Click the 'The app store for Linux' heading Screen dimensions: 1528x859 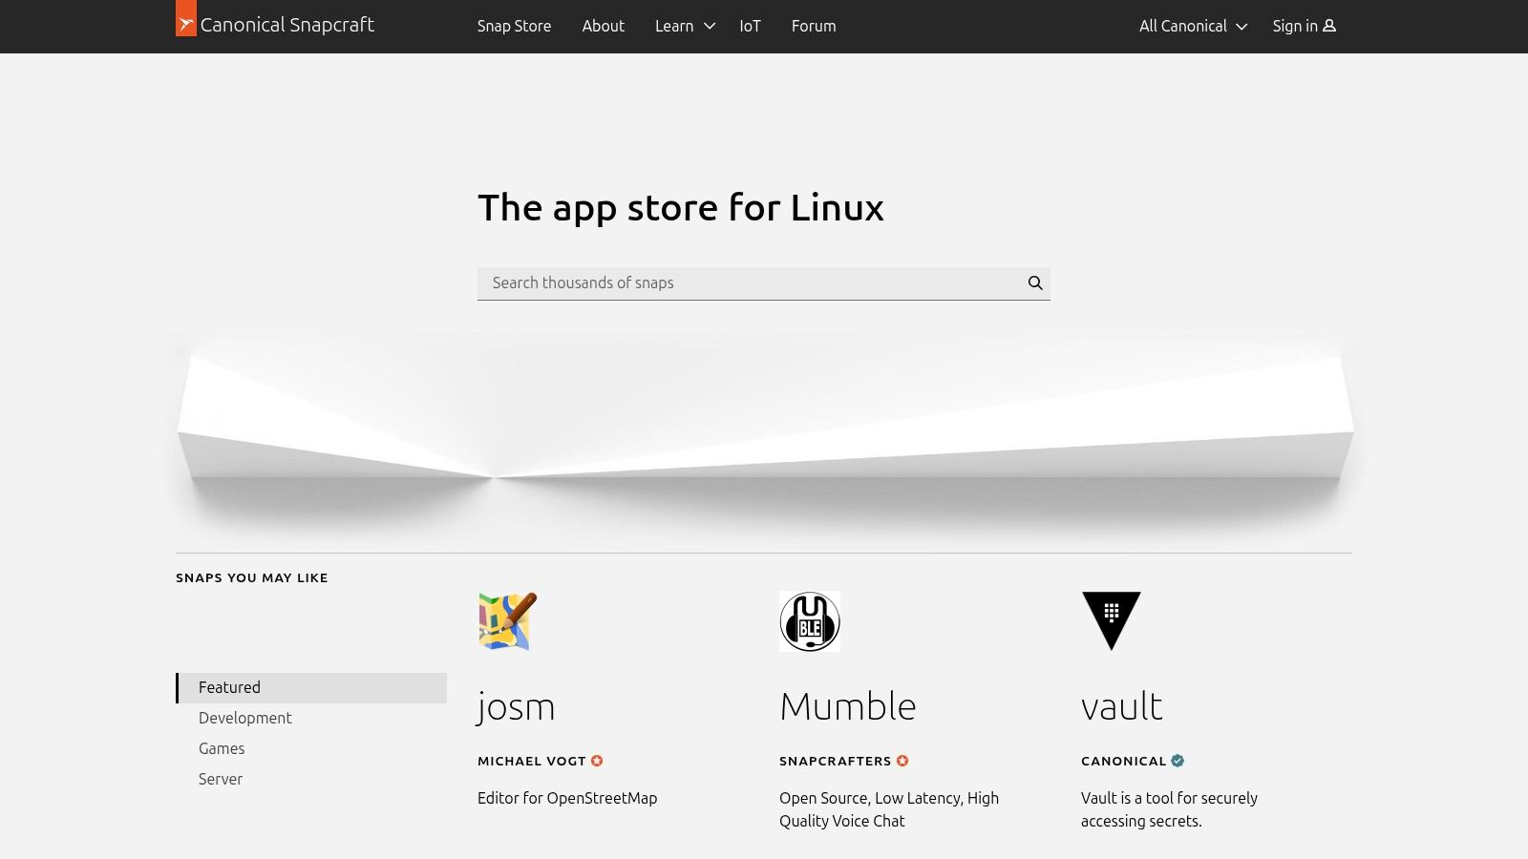[681, 207]
